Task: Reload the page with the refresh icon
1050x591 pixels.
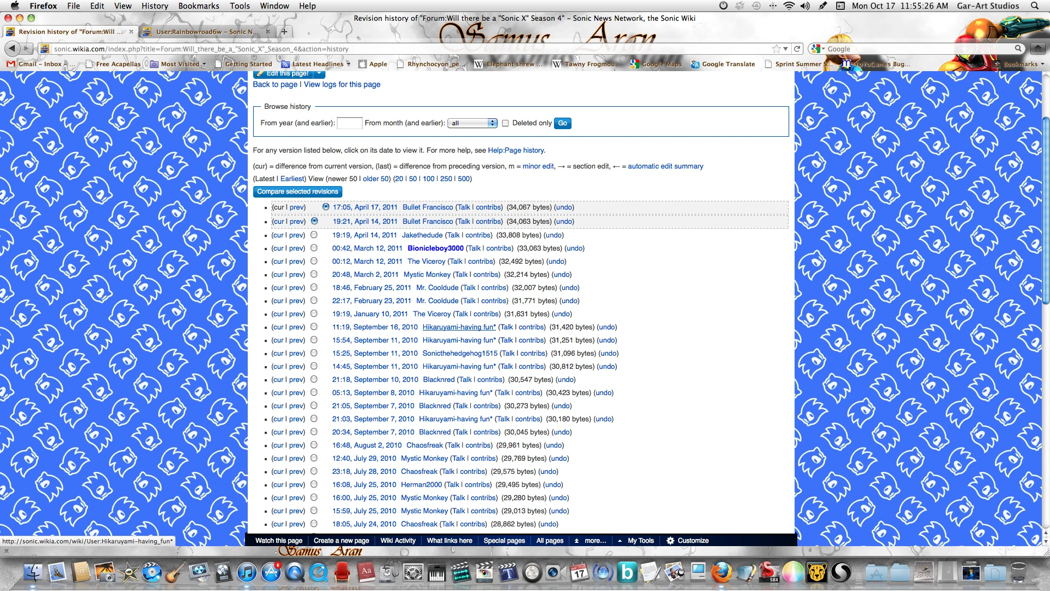Action: click(797, 49)
